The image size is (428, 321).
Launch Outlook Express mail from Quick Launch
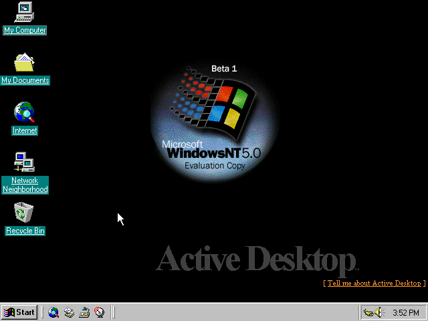pyautogui.click(x=69, y=312)
